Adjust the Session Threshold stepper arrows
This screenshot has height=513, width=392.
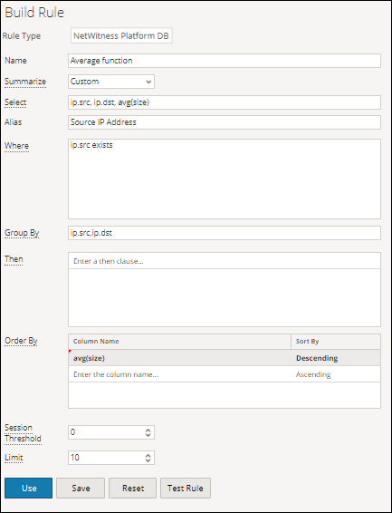(148, 432)
